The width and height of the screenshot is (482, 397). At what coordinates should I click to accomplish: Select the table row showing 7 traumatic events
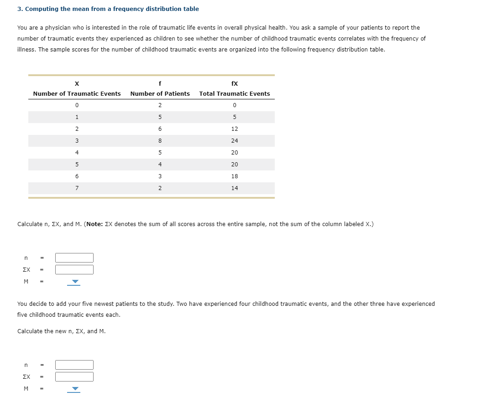point(151,188)
